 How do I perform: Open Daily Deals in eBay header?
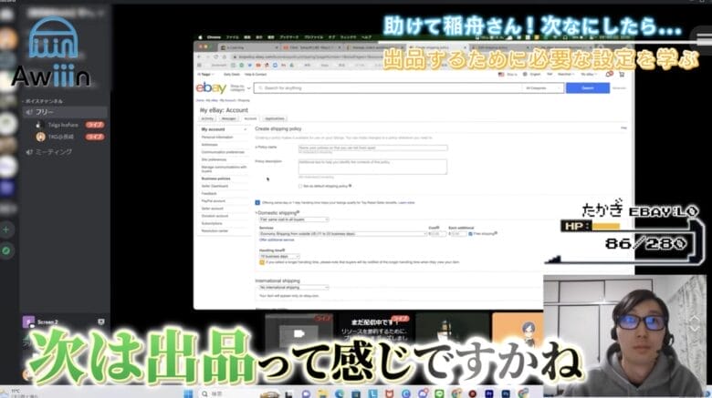click(x=232, y=75)
